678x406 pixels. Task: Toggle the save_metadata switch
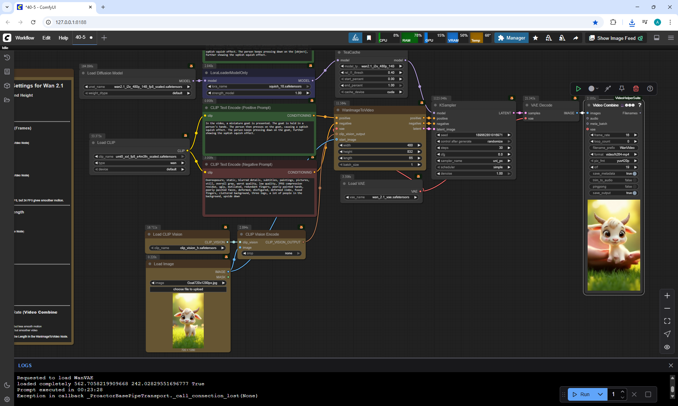(x=635, y=174)
